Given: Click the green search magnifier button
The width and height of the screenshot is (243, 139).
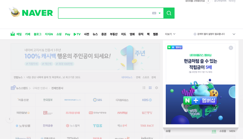Looking at the screenshot, I should pyautogui.click(x=169, y=13).
